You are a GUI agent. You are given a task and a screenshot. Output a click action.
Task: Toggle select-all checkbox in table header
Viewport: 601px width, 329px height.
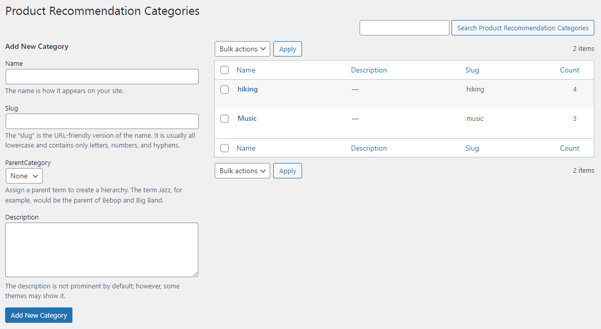tap(224, 70)
